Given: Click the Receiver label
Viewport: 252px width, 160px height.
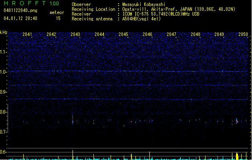Looking at the screenshot, I should tap(81, 14).
